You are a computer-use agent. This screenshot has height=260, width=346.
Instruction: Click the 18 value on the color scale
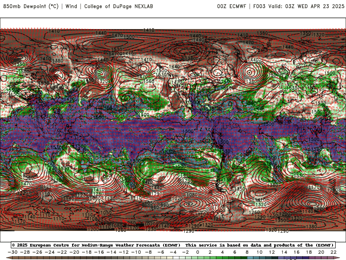(x=309, y=252)
